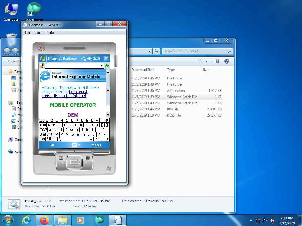This screenshot has height=226, width=302.
Task: Select the Application row of 1,312 KB
Action: coord(176,91)
